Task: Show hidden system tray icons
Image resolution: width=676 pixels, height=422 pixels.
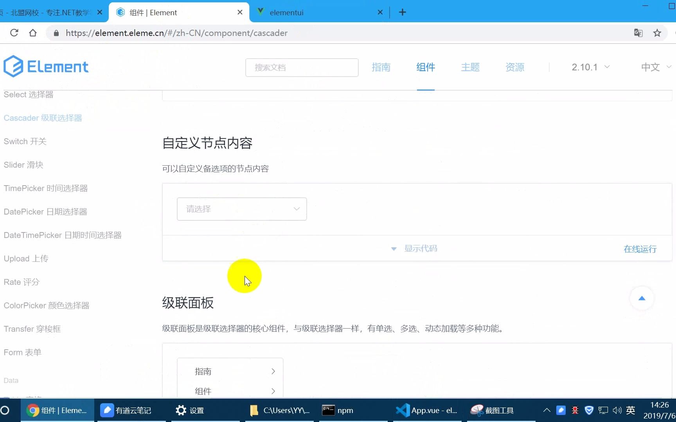Action: [x=547, y=410]
